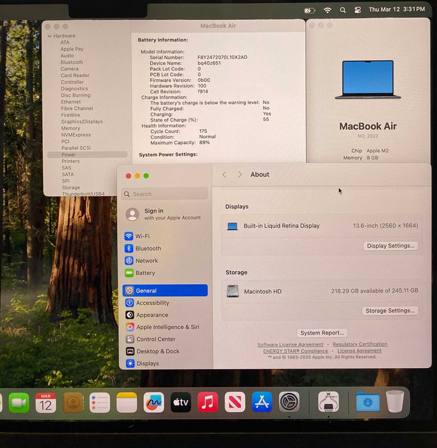Launch Freeform from the Dock
437x448 pixels.
tap(154, 403)
